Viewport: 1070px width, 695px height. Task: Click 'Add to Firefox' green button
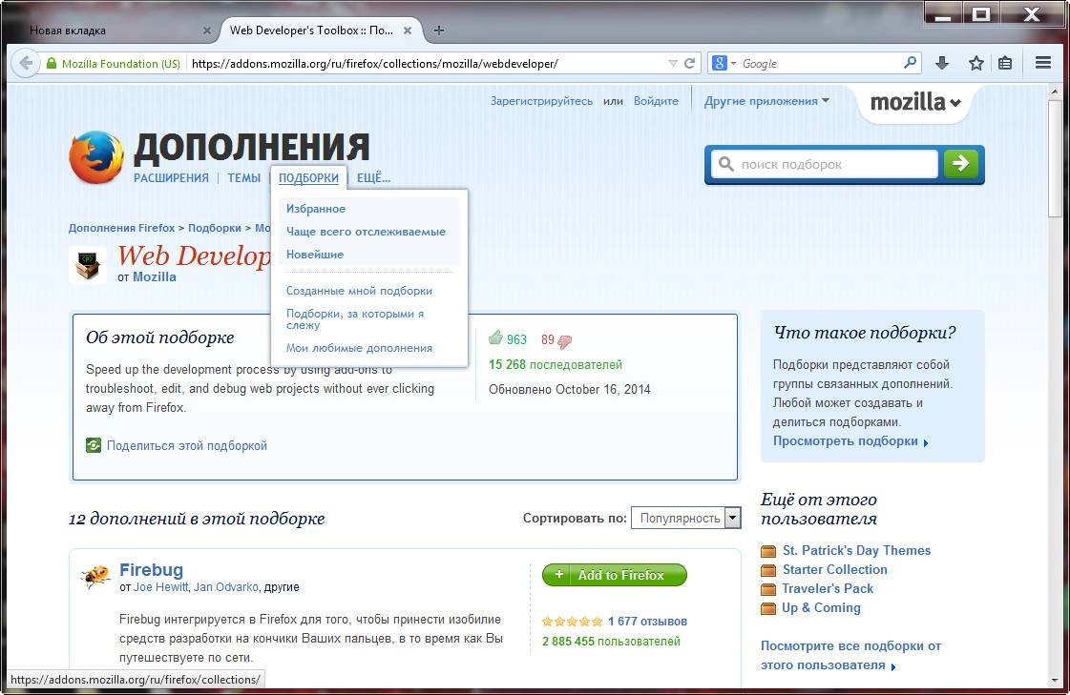614,574
